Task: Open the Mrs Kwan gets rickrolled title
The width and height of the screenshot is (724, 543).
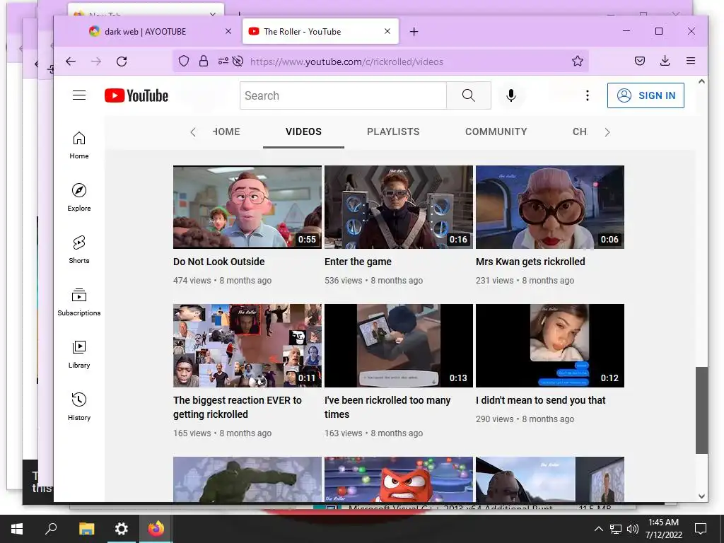Action: (530, 262)
